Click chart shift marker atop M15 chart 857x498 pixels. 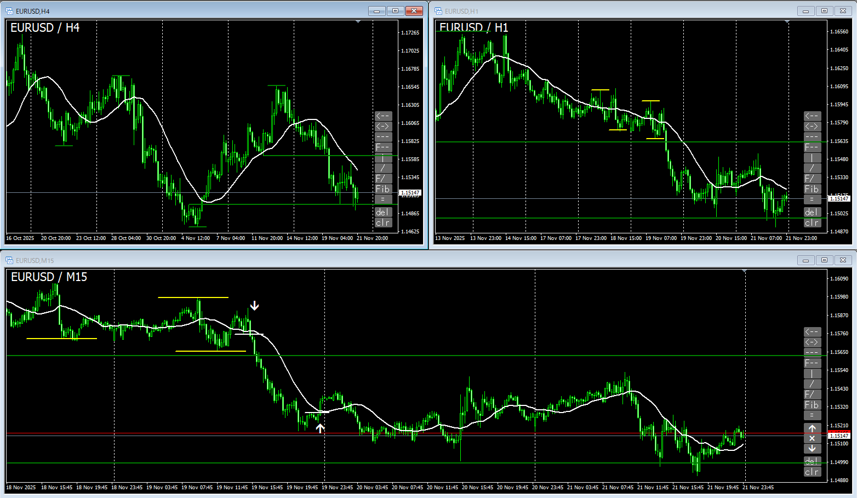pyautogui.click(x=744, y=271)
